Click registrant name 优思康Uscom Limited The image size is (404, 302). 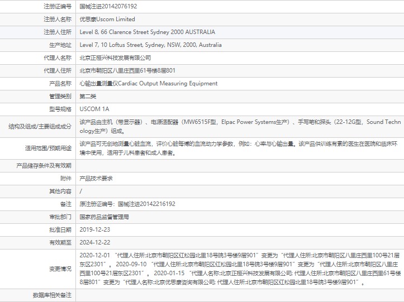[x=107, y=20]
